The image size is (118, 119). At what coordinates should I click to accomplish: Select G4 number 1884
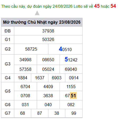[22, 78]
